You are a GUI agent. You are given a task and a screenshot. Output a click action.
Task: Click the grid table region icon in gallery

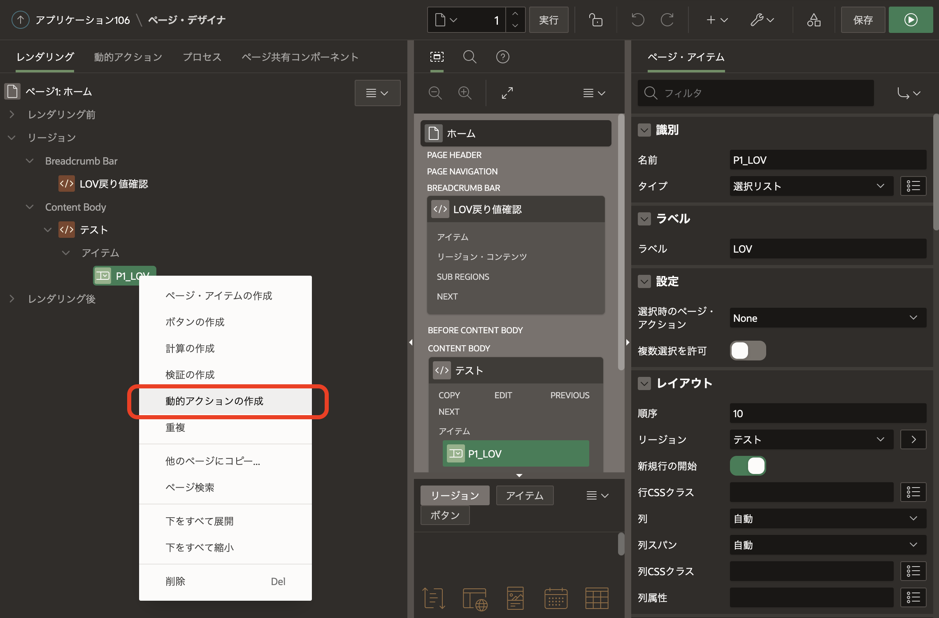pos(597,598)
